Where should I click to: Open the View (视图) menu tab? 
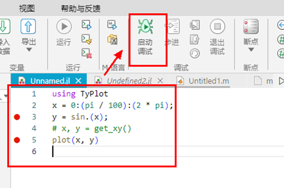pyautogui.click(x=27, y=9)
